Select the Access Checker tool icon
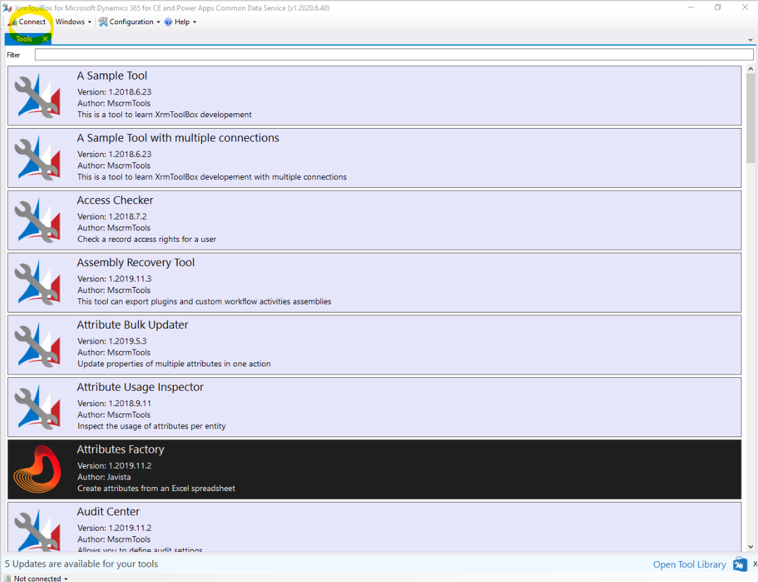758x582 pixels. click(x=38, y=220)
